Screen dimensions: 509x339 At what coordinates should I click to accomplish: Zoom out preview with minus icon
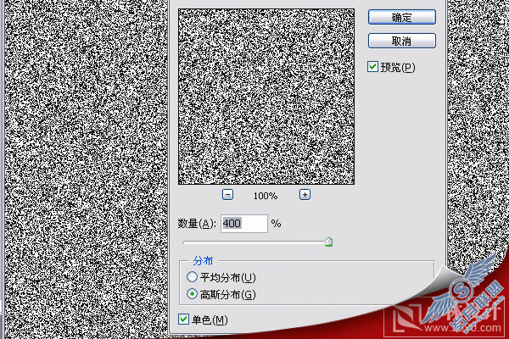[x=228, y=195]
